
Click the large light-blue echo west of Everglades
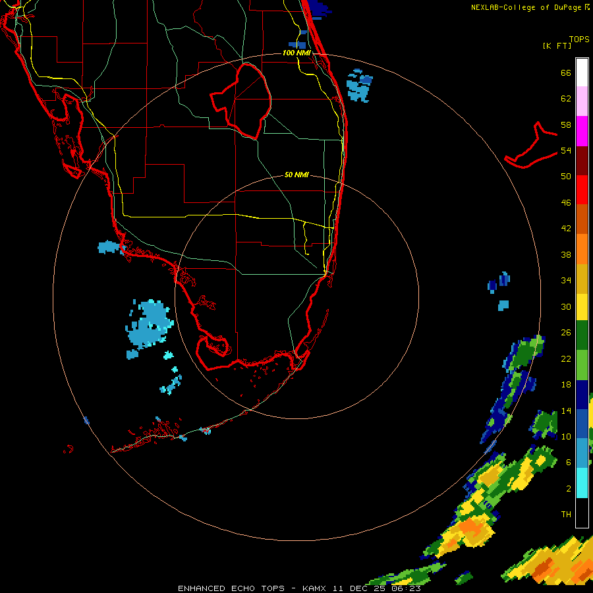150,324
